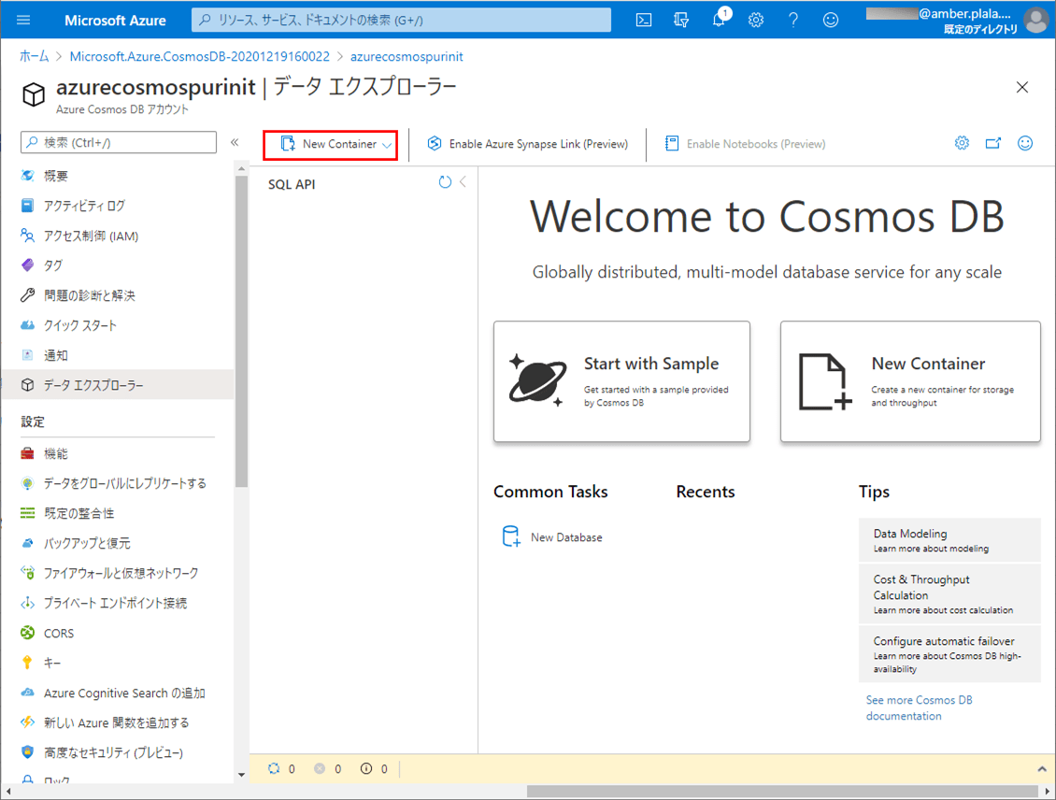
Task: Click the New Container toolbar icon
Action: click(288, 143)
